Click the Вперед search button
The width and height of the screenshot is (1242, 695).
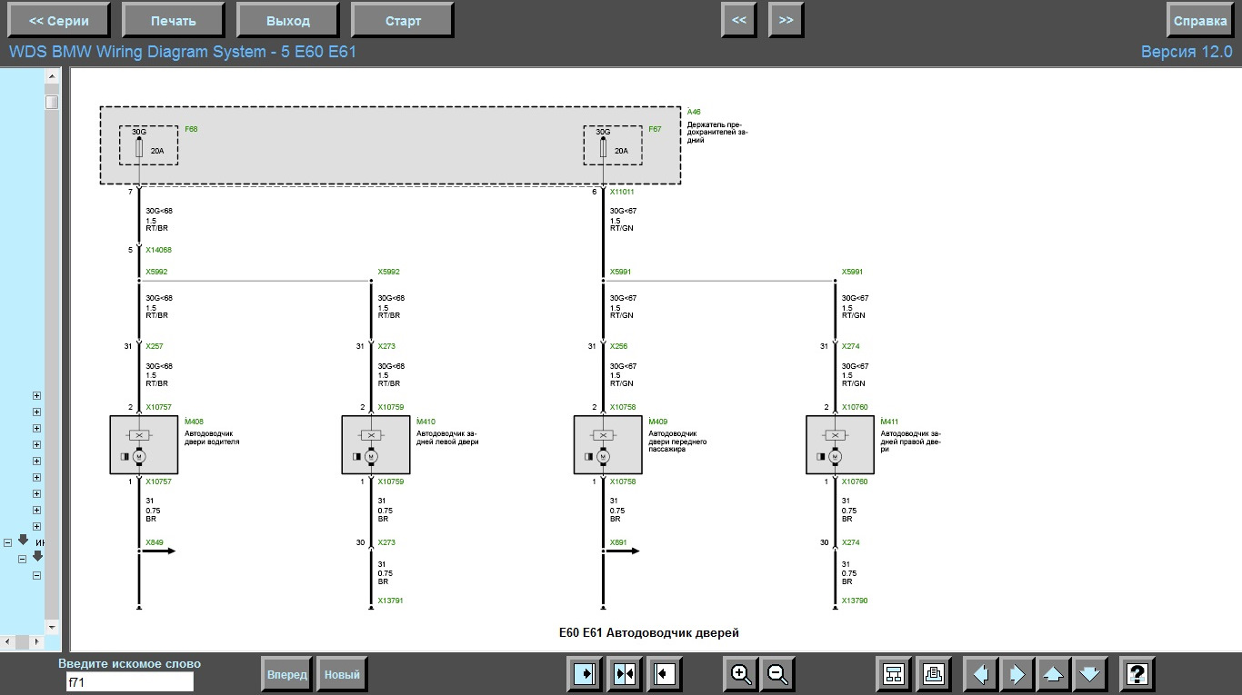[286, 675]
